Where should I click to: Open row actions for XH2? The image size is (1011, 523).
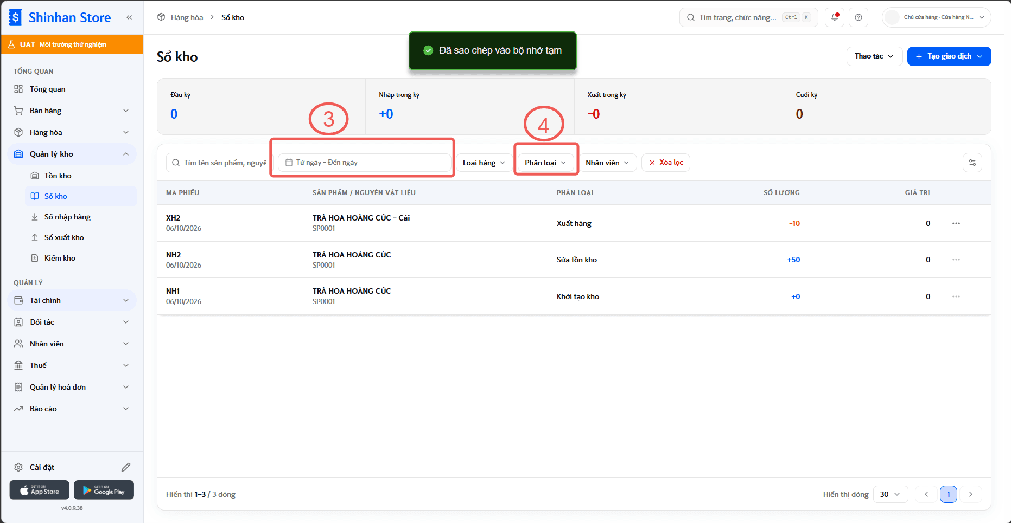[x=956, y=223]
